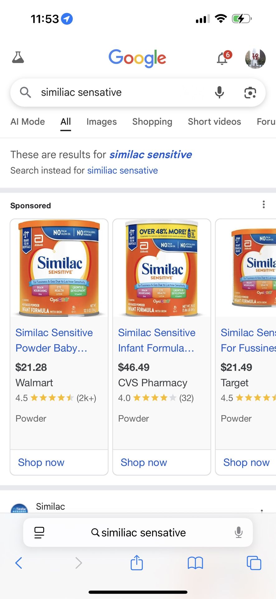
Task: Open the Sponsored section three-dot menu
Action: (264, 205)
